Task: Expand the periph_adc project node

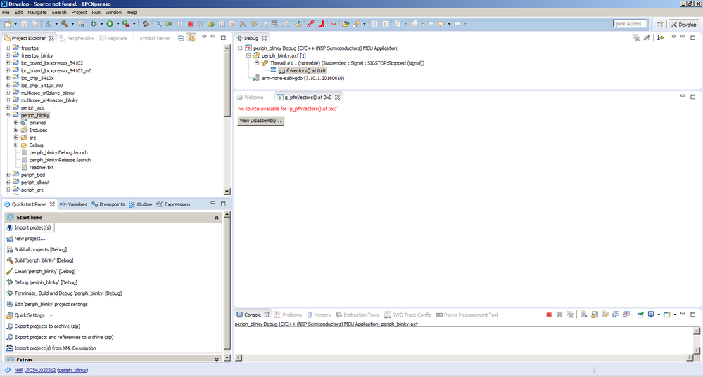Action: tap(8, 107)
